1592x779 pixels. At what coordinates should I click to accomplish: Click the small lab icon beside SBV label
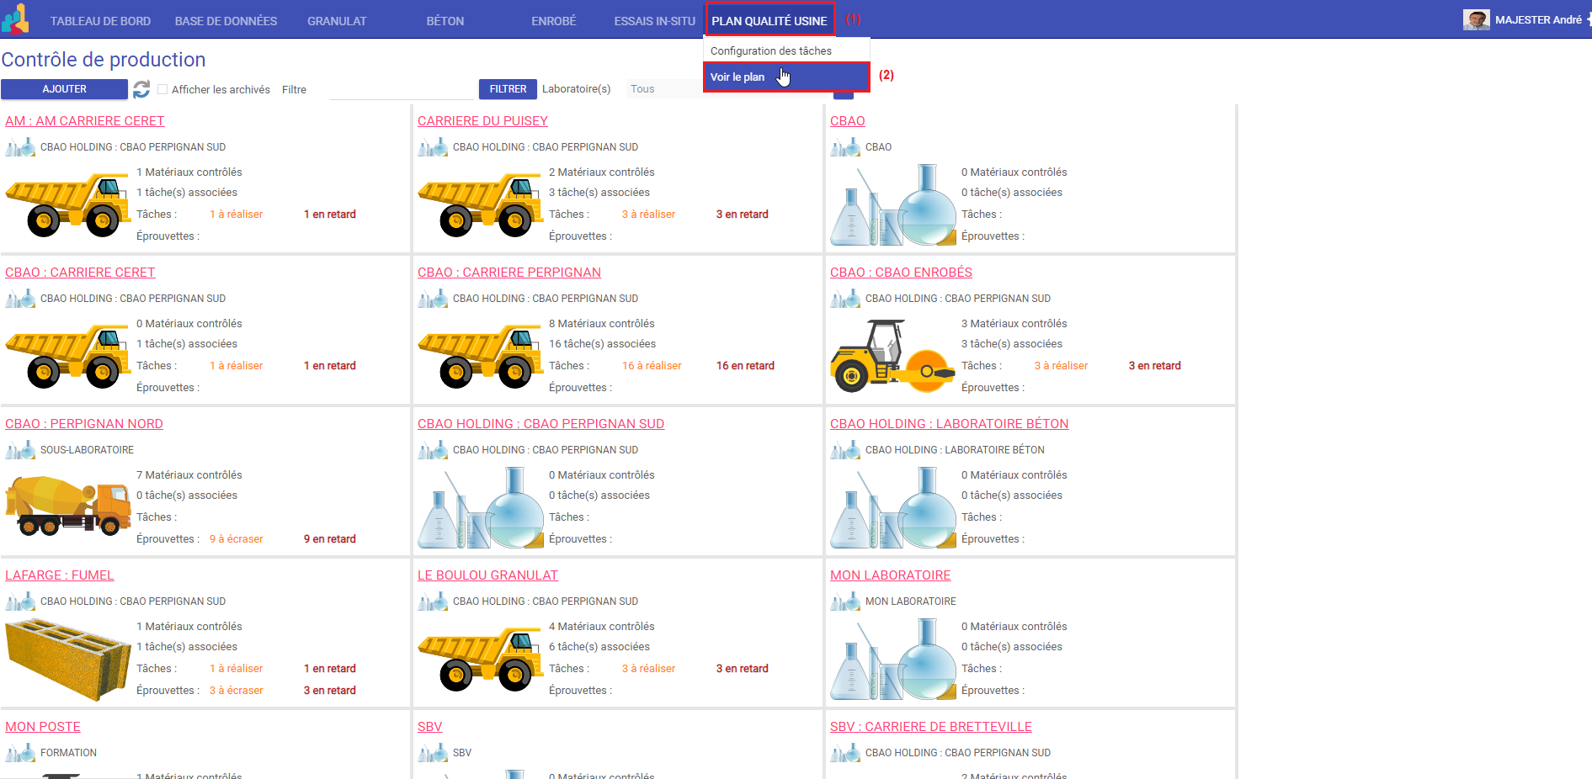coord(433,753)
